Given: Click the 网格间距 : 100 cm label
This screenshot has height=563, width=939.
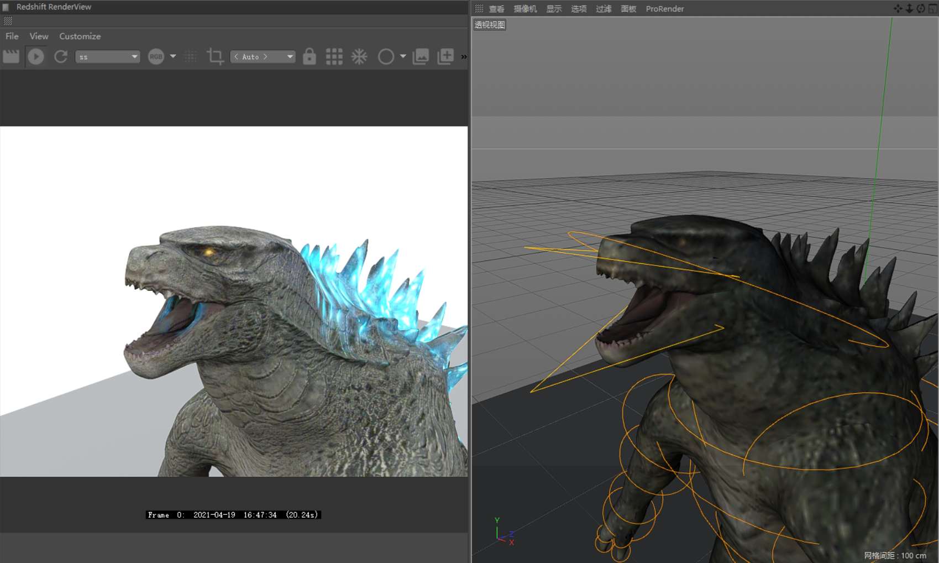Looking at the screenshot, I should 895,555.
